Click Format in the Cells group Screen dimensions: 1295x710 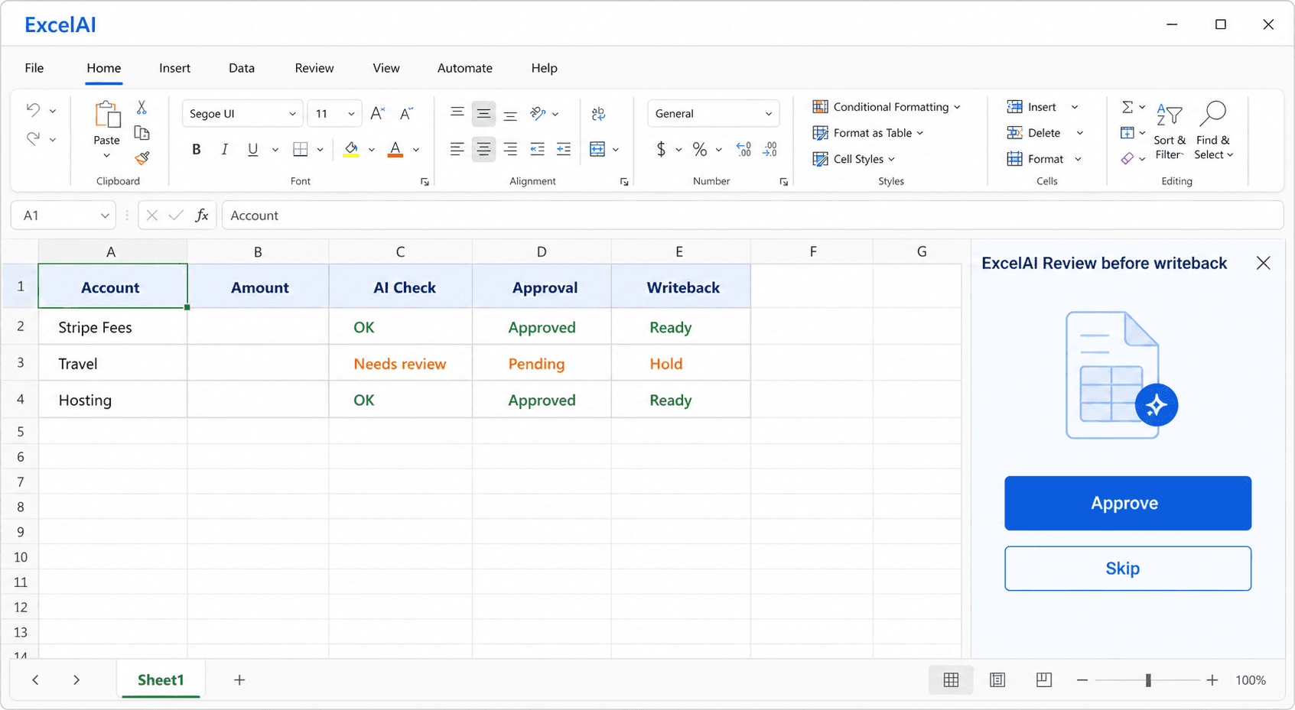[1045, 159]
